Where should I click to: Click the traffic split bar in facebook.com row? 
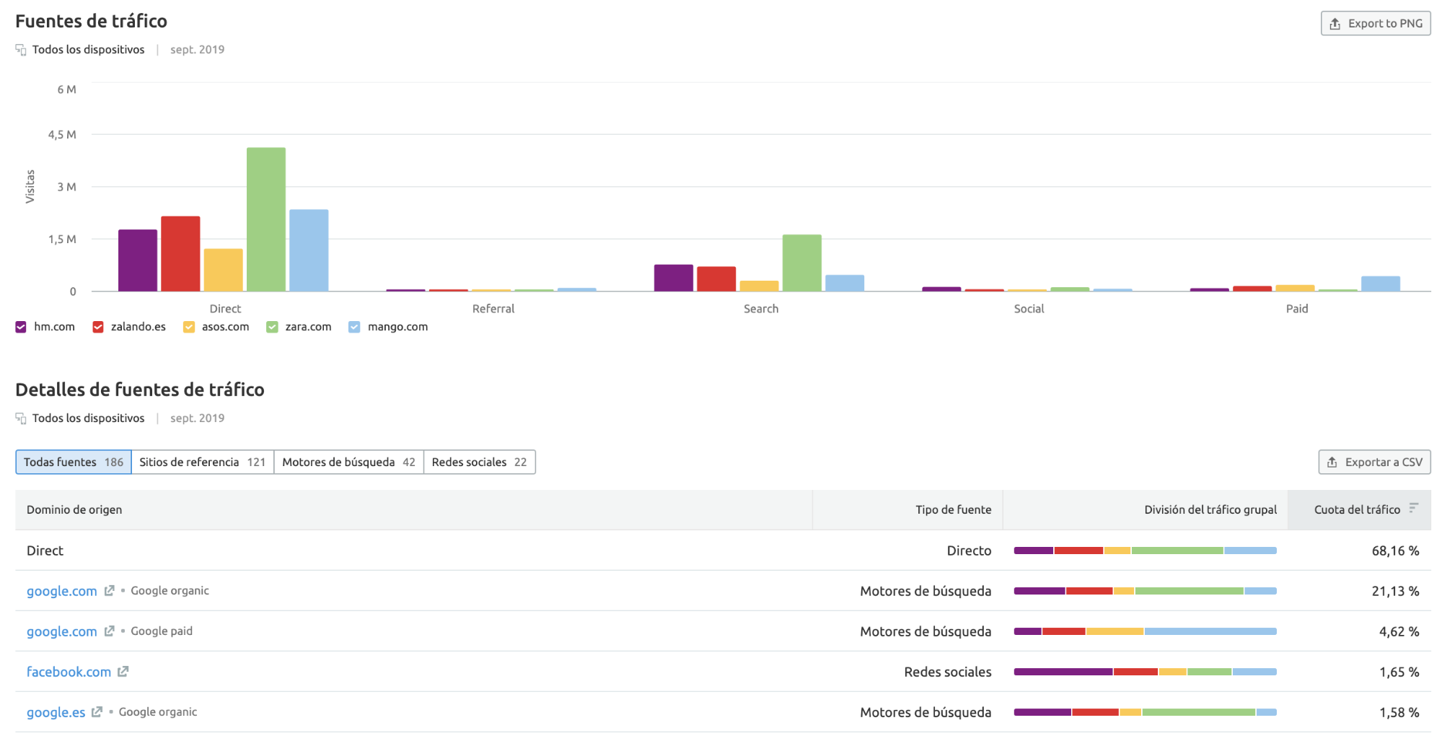[1146, 672]
